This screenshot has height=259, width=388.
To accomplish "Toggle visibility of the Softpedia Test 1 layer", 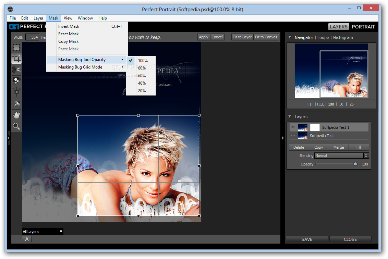I will pyautogui.click(x=293, y=127).
